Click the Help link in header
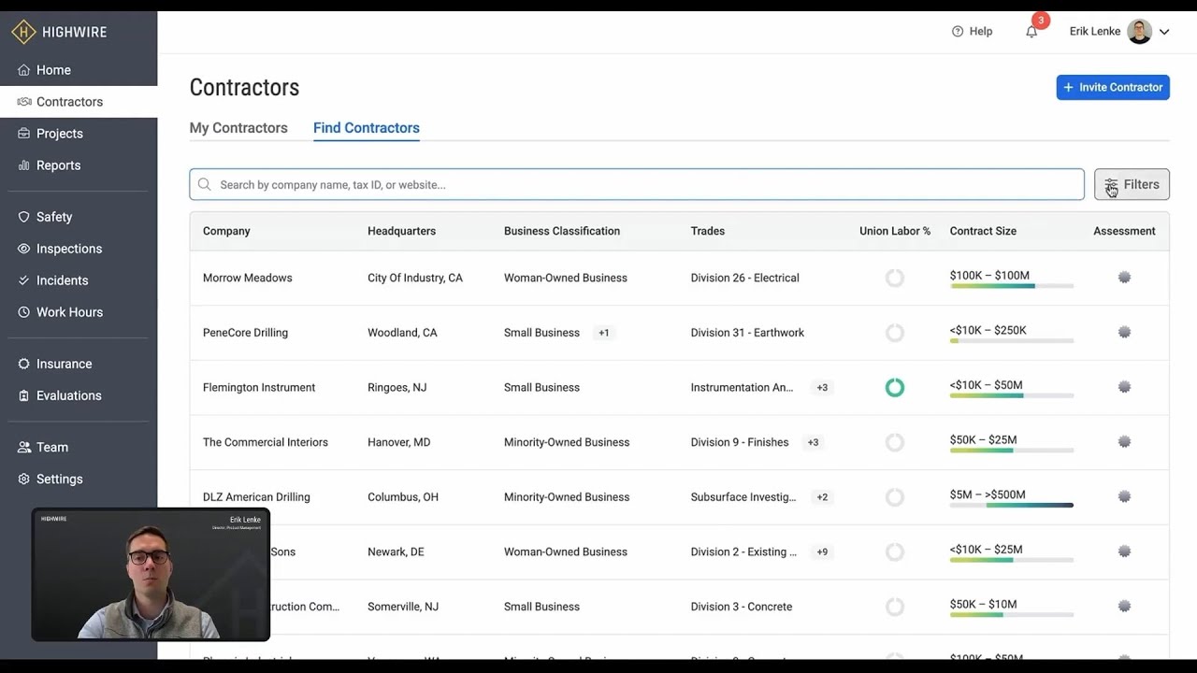1197x673 pixels. 972,32
